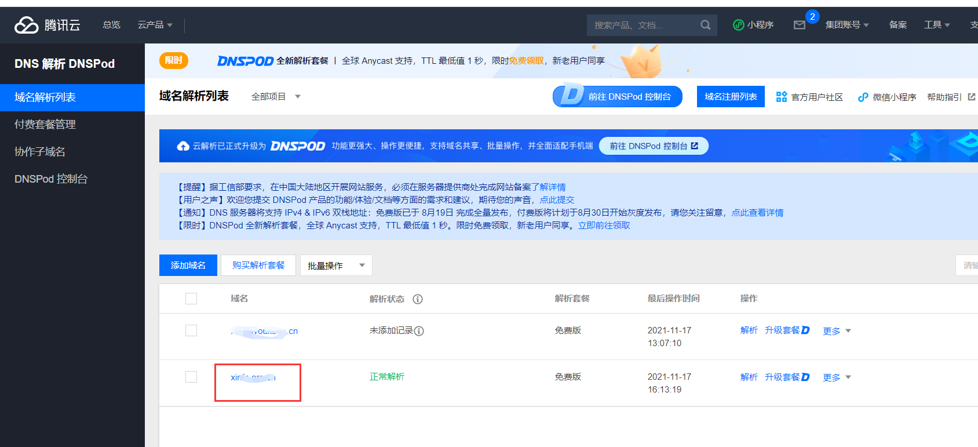
Task: Click the 点此提交 feedback link
Action: tap(557, 200)
